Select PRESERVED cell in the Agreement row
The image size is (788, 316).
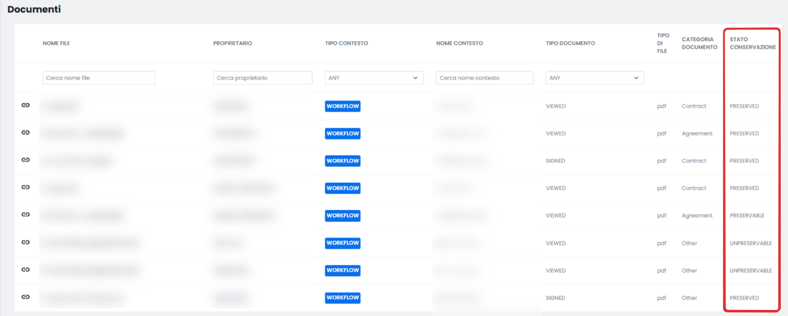pos(744,133)
